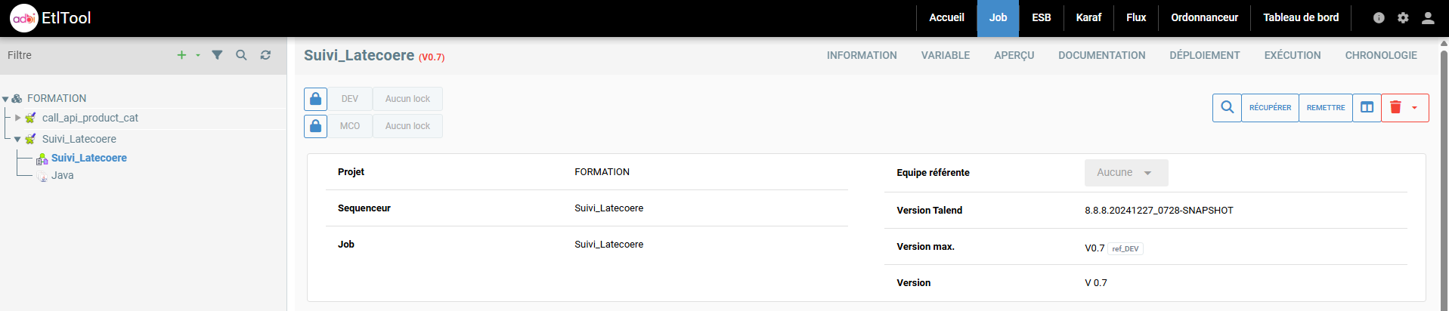Switch to the Ordonnanceur menu
This screenshot has height=311, width=1449.
click(x=1204, y=17)
